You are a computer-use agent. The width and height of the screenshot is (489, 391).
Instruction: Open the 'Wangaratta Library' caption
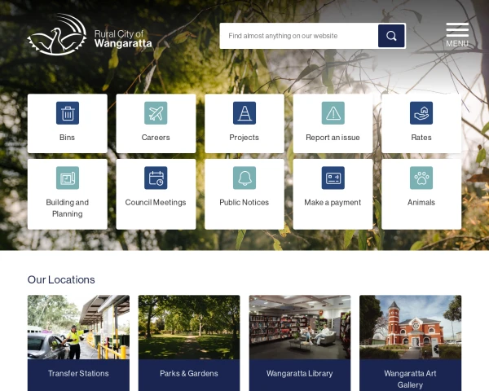point(300,373)
